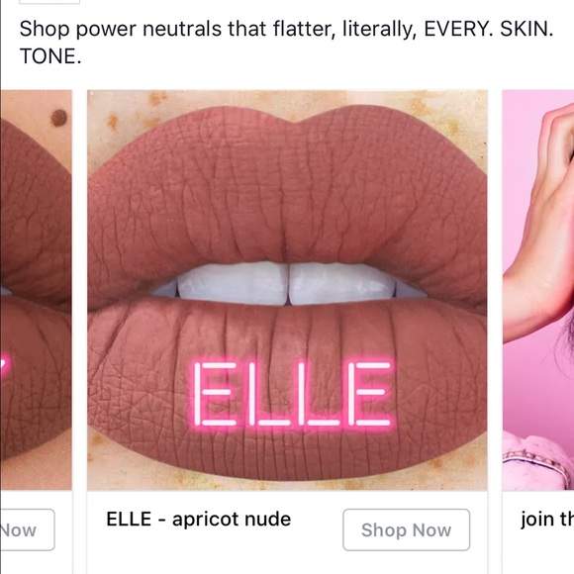This screenshot has width=574, height=574.
Task: Click the denim sleeve in the pink card
Action: (538, 463)
